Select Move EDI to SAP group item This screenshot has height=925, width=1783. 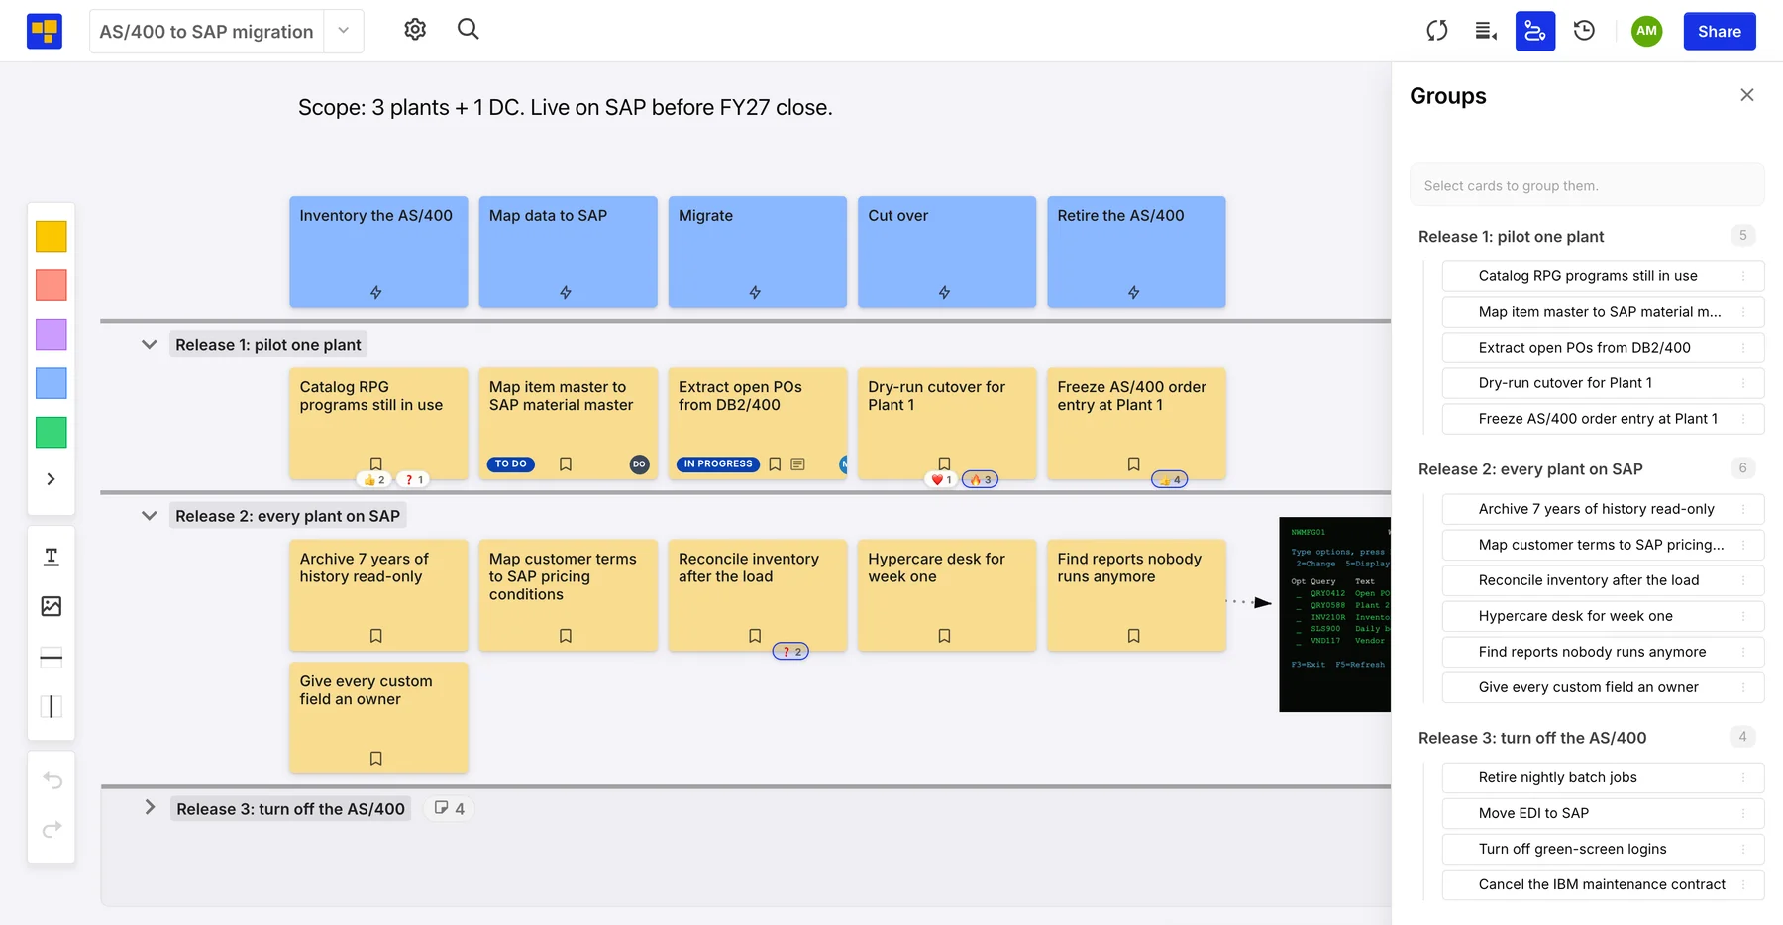(1603, 813)
